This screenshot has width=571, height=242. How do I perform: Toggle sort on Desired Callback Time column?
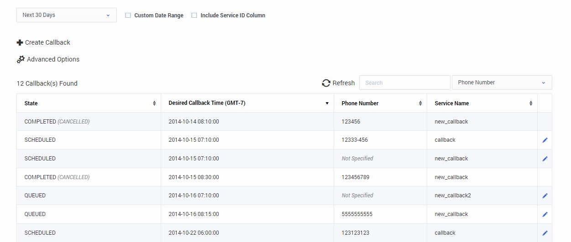[327, 103]
